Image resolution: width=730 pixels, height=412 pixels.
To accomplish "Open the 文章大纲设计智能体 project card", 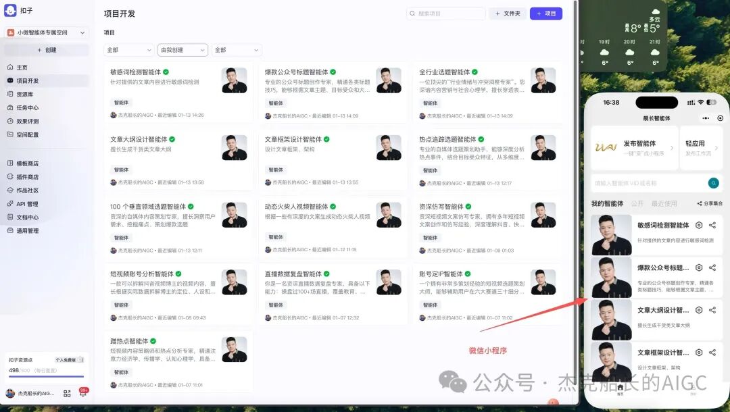I will (178, 161).
